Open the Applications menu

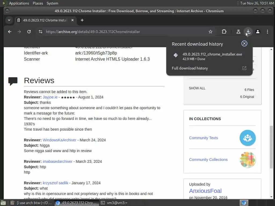tap(19, 3)
